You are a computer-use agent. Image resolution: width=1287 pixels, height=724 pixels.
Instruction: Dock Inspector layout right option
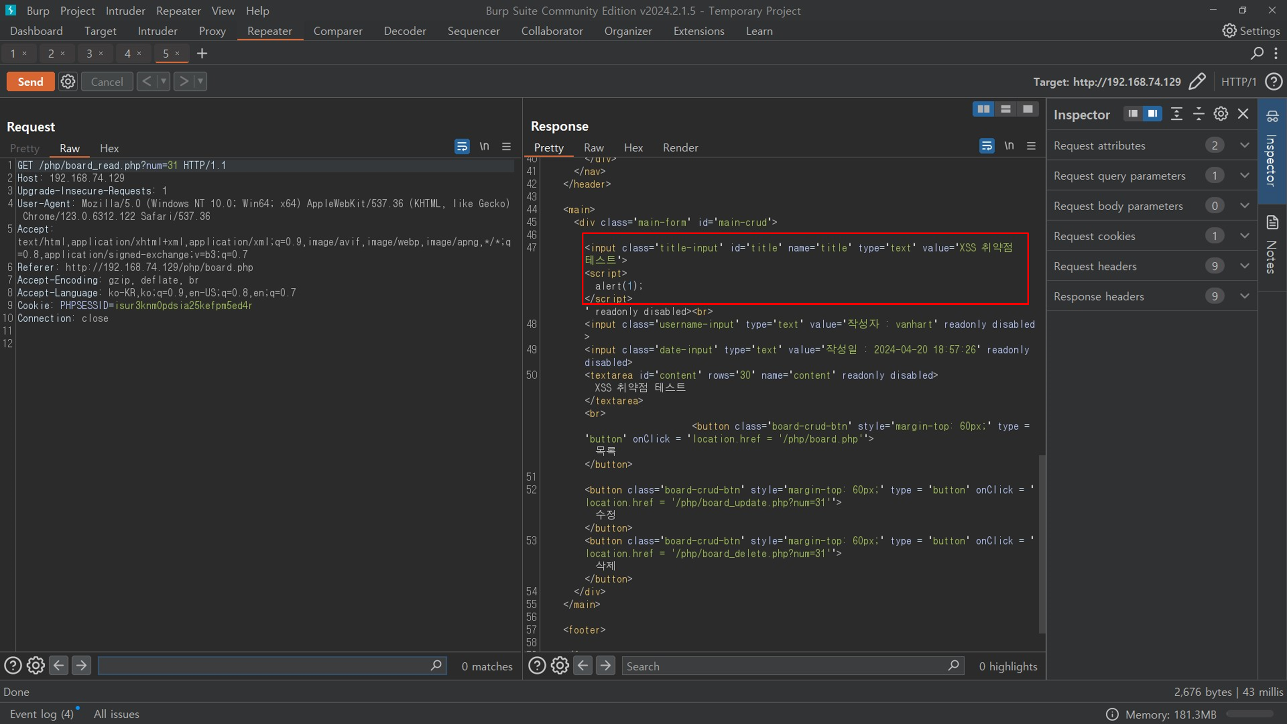click(x=1152, y=114)
